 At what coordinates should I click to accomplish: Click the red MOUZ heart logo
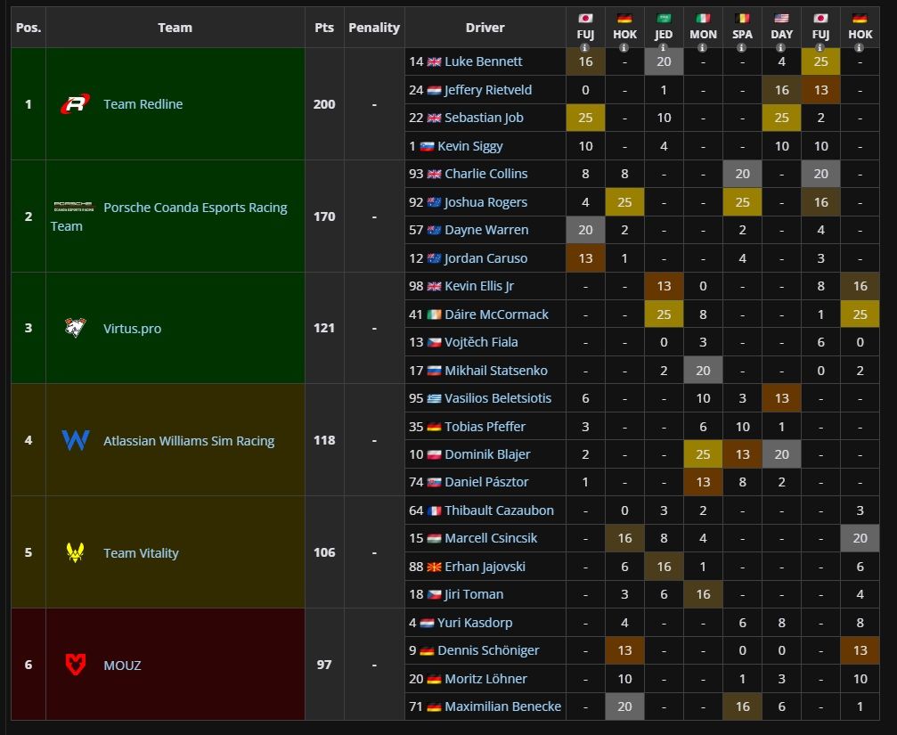point(75,665)
